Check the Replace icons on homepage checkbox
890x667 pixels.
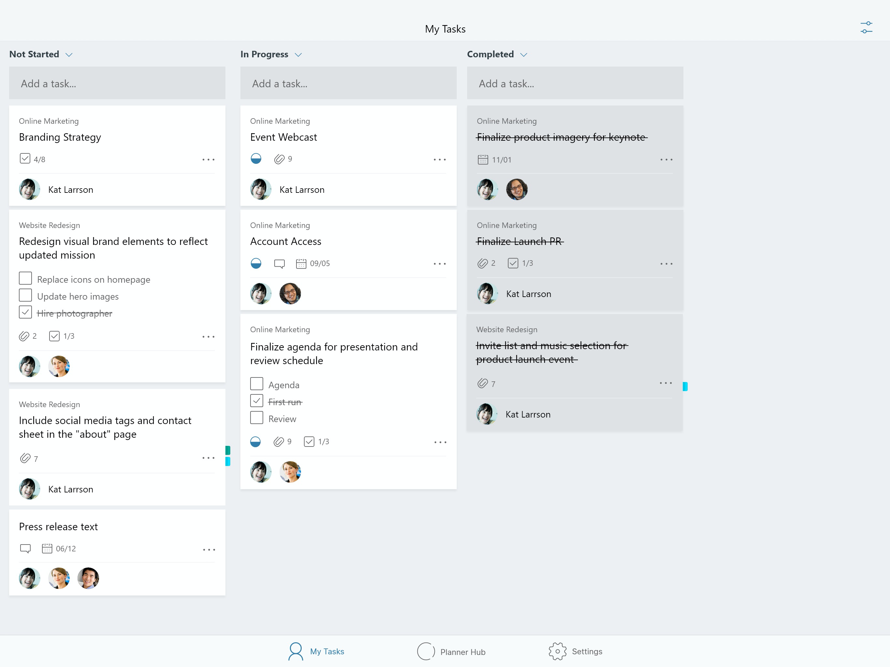(25, 278)
